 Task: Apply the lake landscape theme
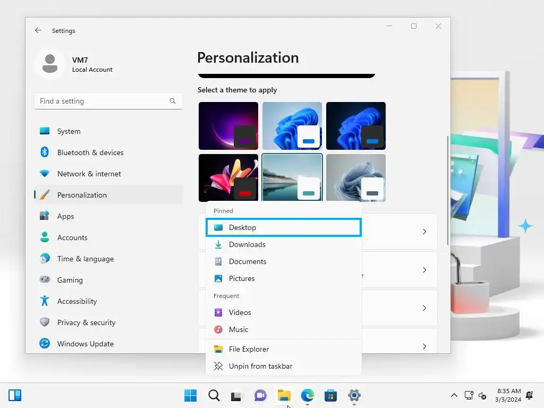[x=292, y=177]
